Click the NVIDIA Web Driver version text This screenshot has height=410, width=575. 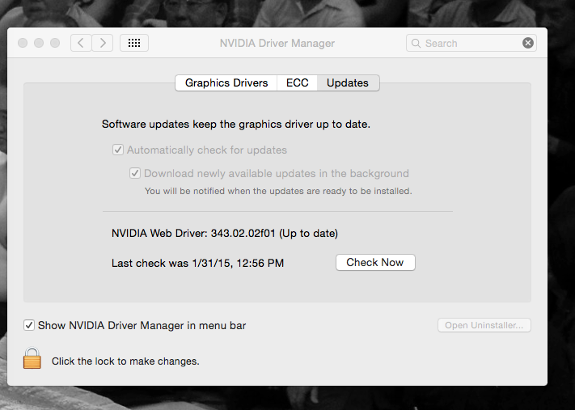[x=225, y=234]
